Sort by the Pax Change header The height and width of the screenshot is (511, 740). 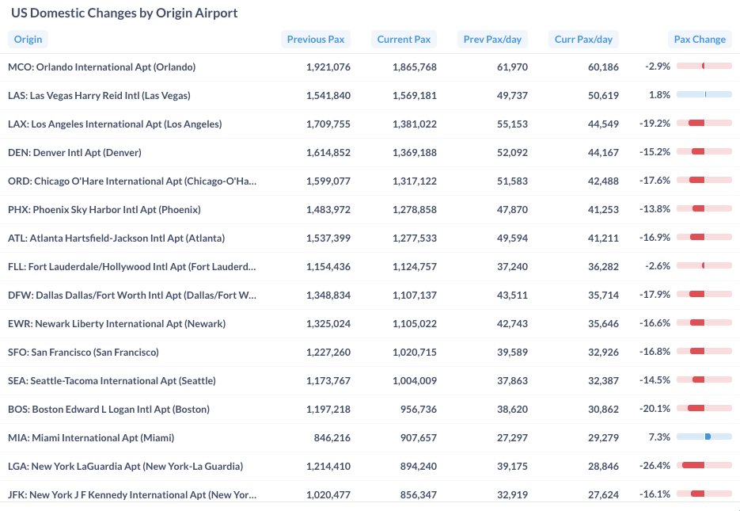[700, 39]
